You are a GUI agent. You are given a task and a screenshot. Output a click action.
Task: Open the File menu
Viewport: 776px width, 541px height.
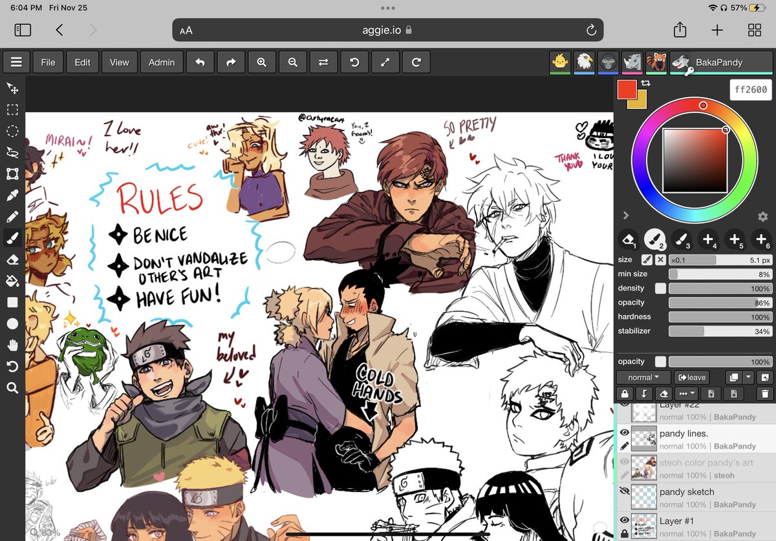[48, 63]
